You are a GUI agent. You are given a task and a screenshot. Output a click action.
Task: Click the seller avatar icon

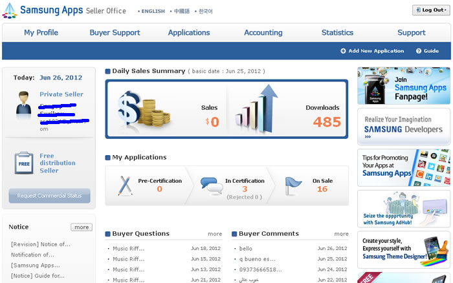[x=23, y=103]
